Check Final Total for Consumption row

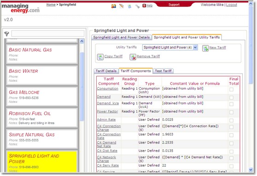coord(231,90)
